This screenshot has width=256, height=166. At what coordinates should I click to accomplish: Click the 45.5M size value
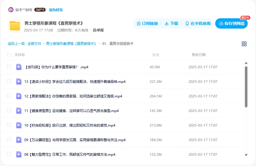coord(155,67)
